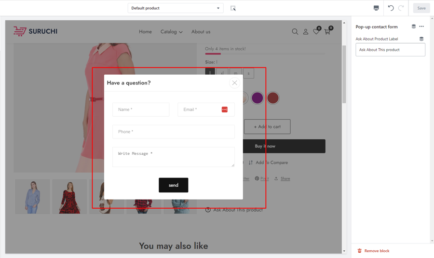Click the Name field in the form
This screenshot has height=258, width=434.
(141, 109)
